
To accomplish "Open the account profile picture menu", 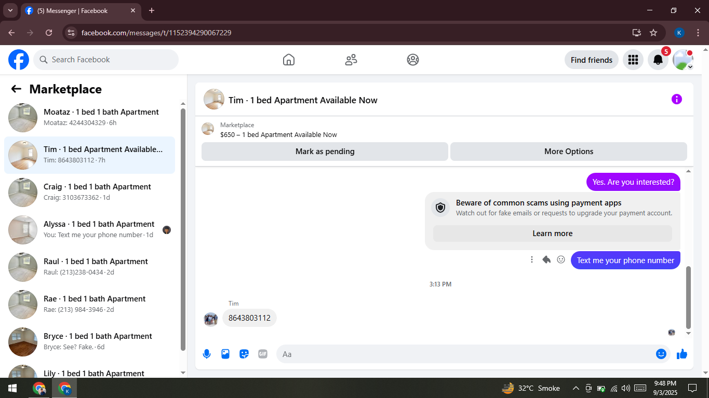I will coord(683,60).
